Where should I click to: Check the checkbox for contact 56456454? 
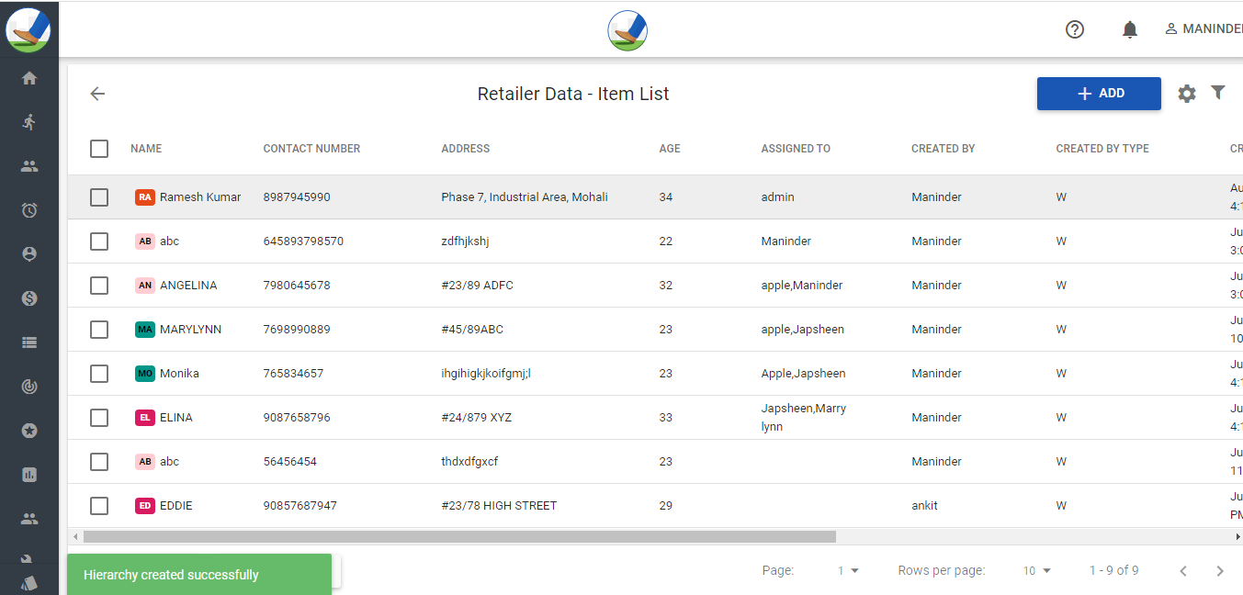(99, 462)
